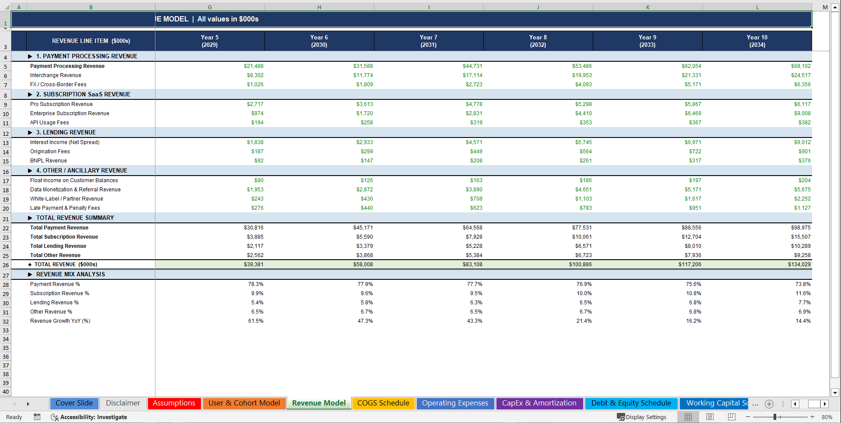Select the Page Layout view icon
841x423 pixels.
coord(710,417)
